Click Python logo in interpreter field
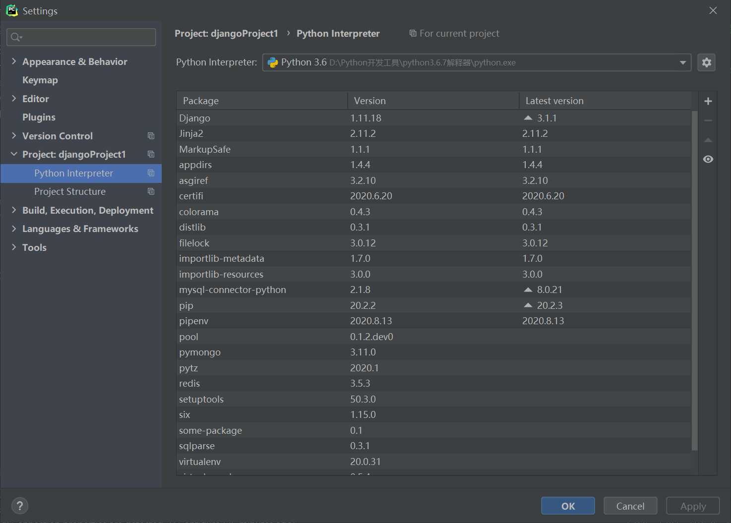The width and height of the screenshot is (731, 523). 273,62
